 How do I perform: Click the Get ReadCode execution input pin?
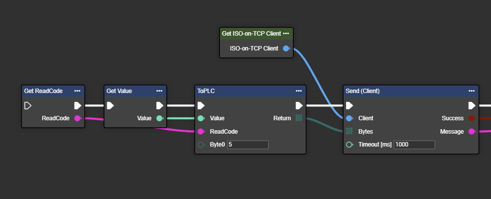pos(28,105)
